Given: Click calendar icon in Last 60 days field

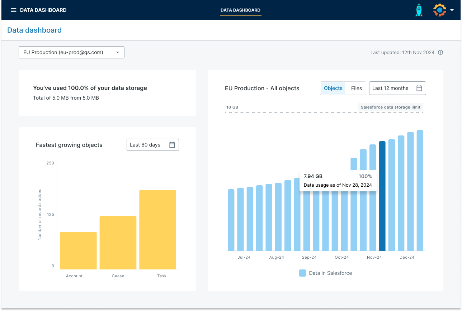Looking at the screenshot, I should (x=172, y=145).
